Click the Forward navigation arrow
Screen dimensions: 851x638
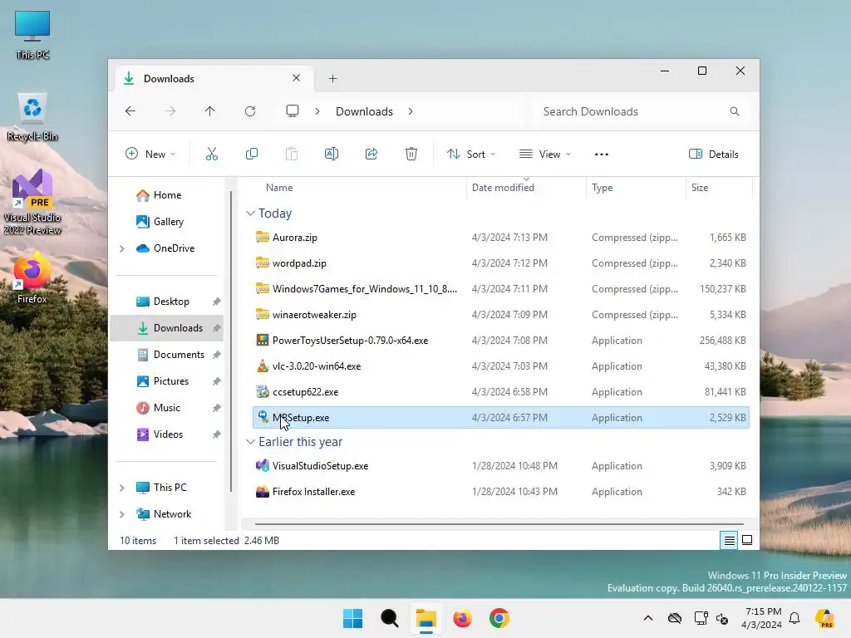170,111
